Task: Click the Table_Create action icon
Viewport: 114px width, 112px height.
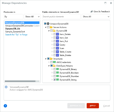Action: pyautogui.click(x=57, y=52)
